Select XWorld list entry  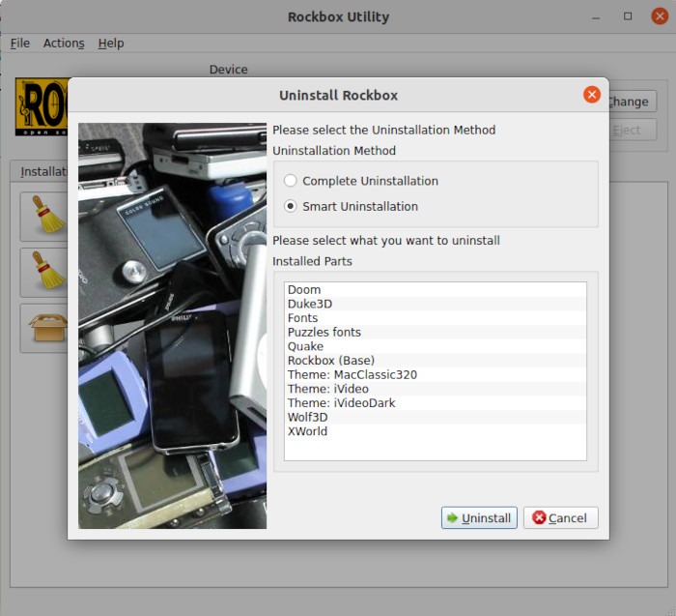coord(435,431)
